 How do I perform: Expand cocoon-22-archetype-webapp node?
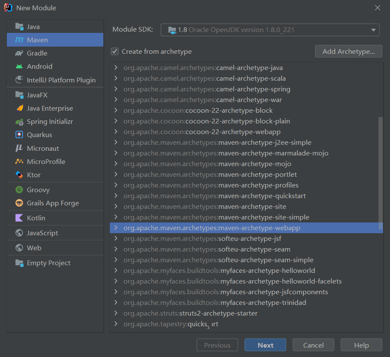pos(116,132)
